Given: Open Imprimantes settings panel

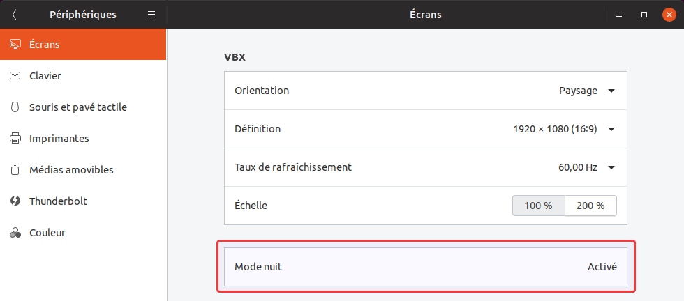Looking at the screenshot, I should click(x=59, y=139).
